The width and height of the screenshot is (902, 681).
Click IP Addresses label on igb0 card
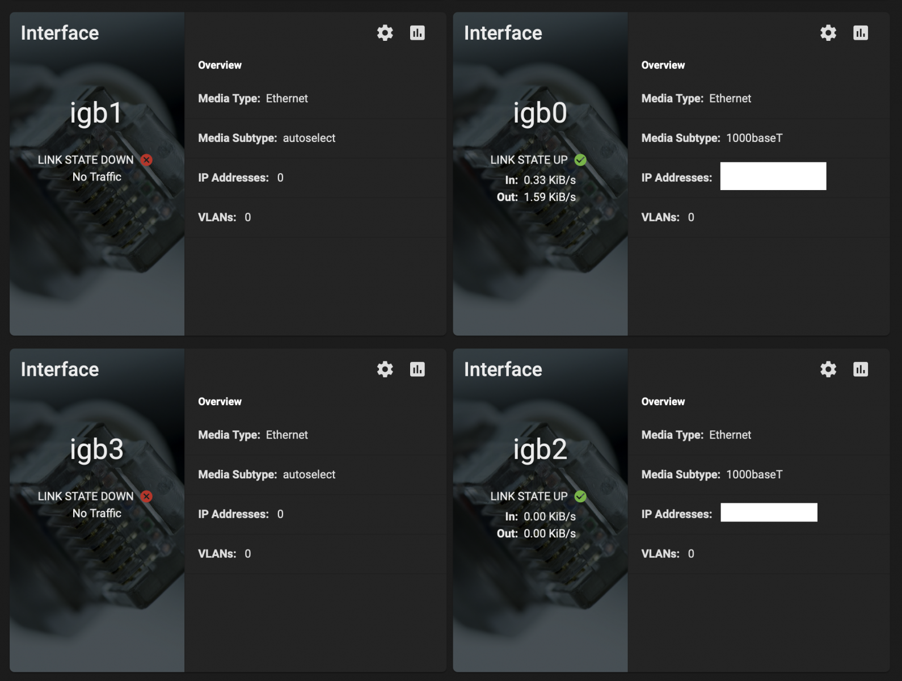pyautogui.click(x=676, y=178)
